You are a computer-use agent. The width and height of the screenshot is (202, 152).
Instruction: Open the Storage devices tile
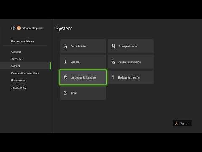coord(131,46)
